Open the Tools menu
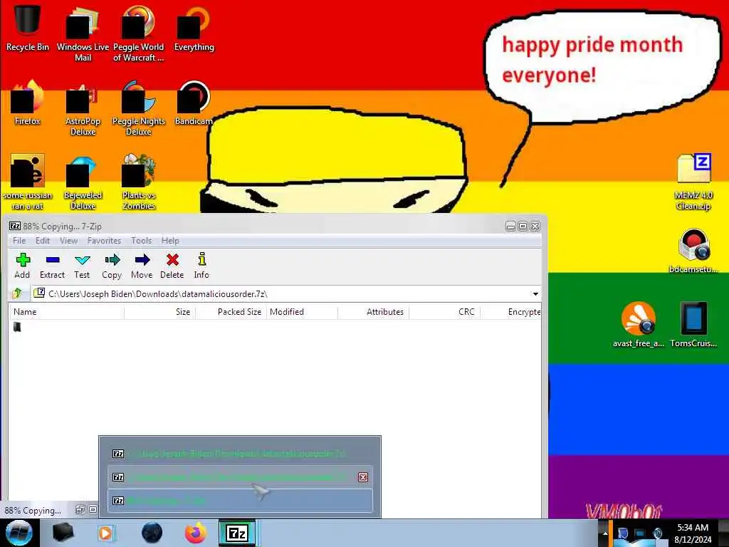 coord(142,241)
